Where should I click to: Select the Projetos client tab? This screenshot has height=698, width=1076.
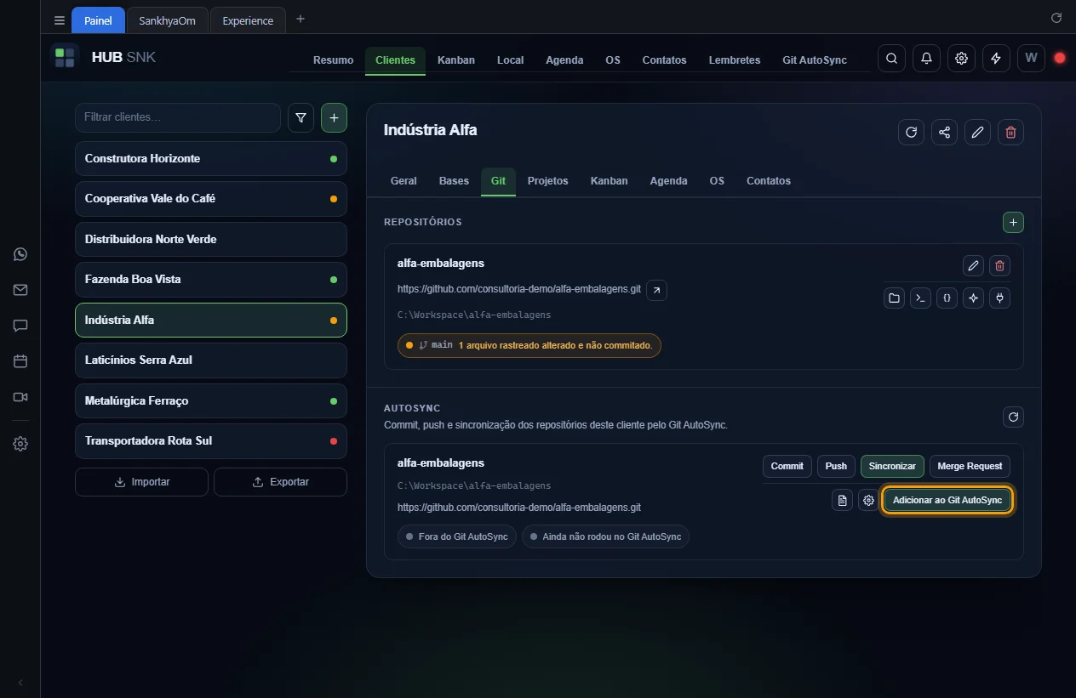pos(547,181)
